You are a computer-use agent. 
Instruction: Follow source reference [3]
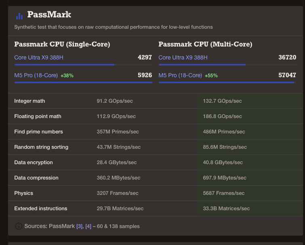(x=79, y=226)
